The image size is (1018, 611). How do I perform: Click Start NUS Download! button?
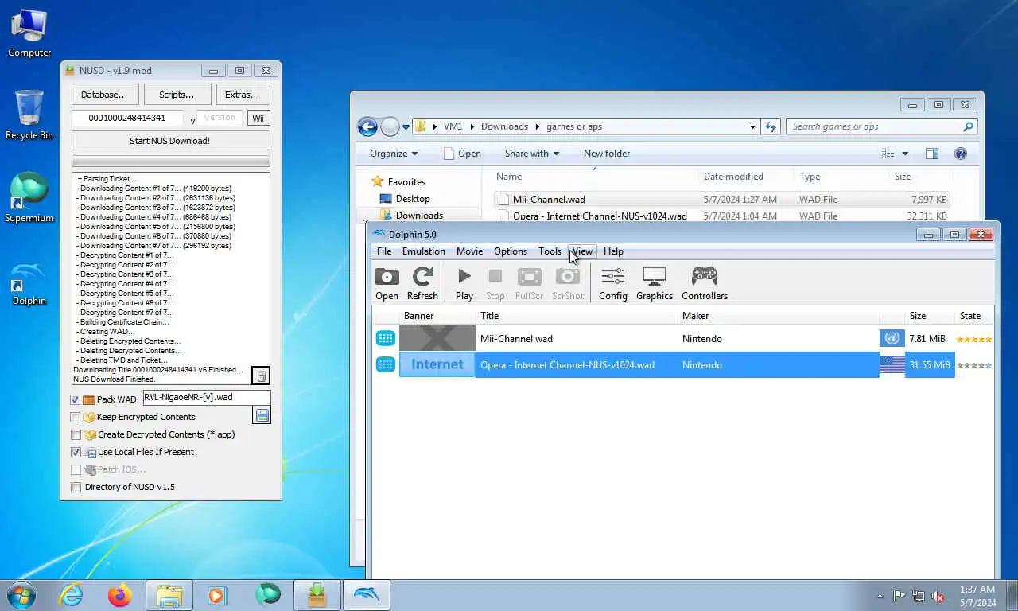point(170,141)
